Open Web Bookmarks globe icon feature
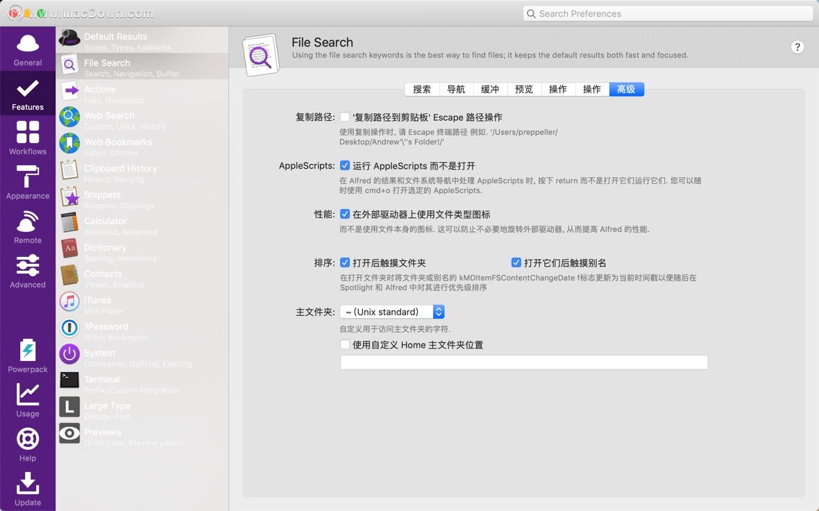Image resolution: width=819 pixels, height=511 pixels. [69, 144]
